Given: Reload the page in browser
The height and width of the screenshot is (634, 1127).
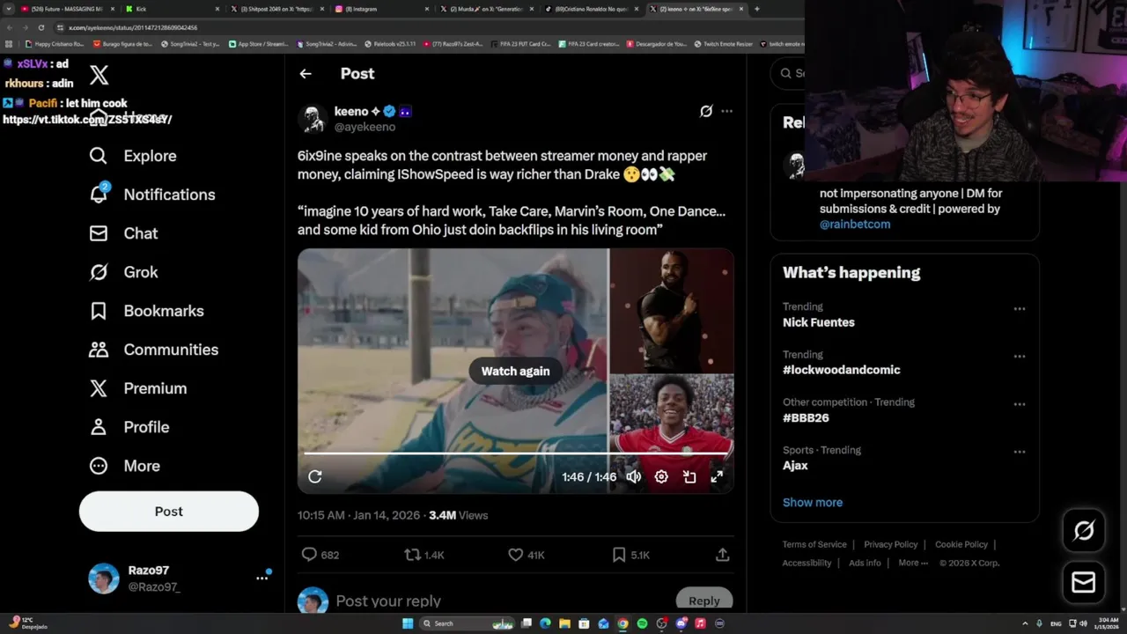Looking at the screenshot, I should tap(41, 27).
